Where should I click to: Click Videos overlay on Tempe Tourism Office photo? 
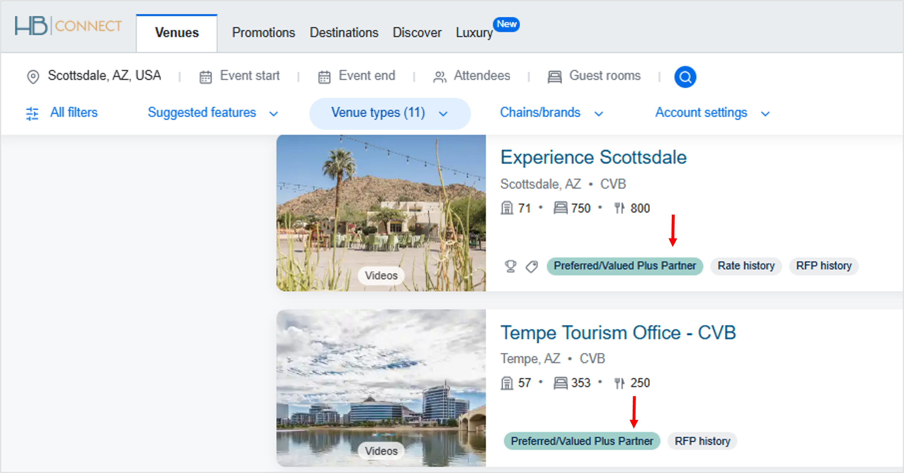click(x=381, y=451)
